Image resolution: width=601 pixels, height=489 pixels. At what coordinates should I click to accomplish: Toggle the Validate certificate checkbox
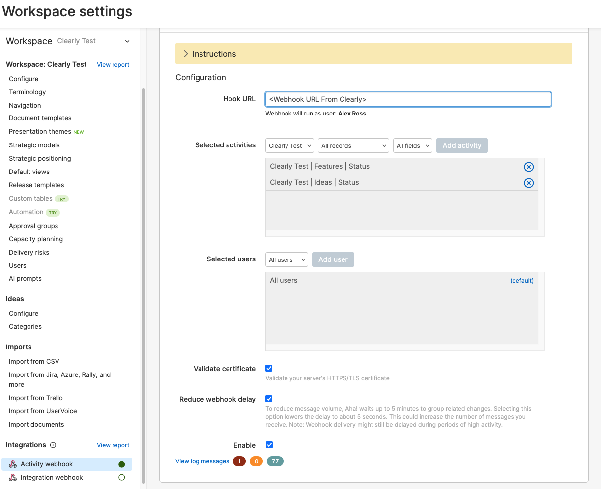(x=269, y=368)
